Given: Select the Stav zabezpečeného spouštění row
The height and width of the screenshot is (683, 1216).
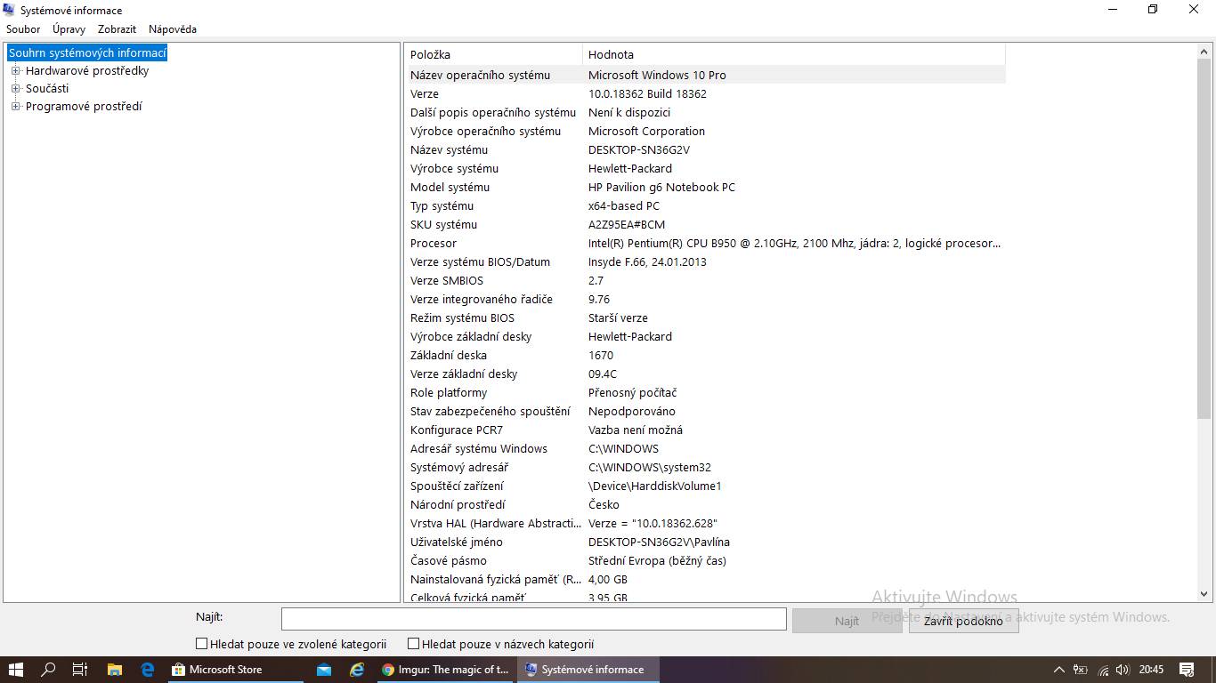Looking at the screenshot, I should pyautogui.click(x=706, y=412).
